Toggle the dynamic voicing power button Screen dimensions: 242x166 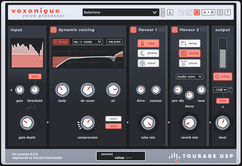pos(54,30)
